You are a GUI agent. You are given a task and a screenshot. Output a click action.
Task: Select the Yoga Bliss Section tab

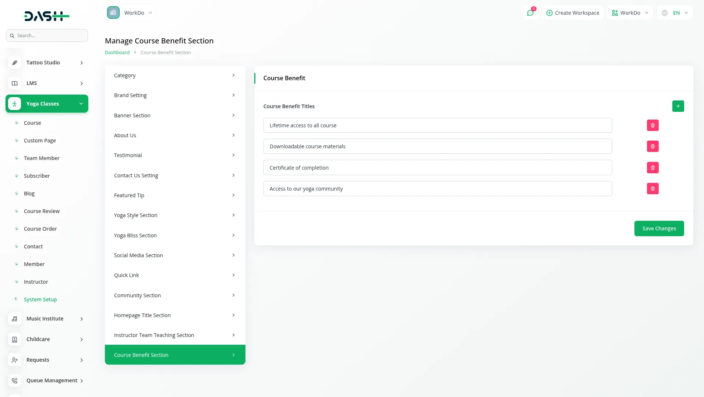click(x=175, y=235)
